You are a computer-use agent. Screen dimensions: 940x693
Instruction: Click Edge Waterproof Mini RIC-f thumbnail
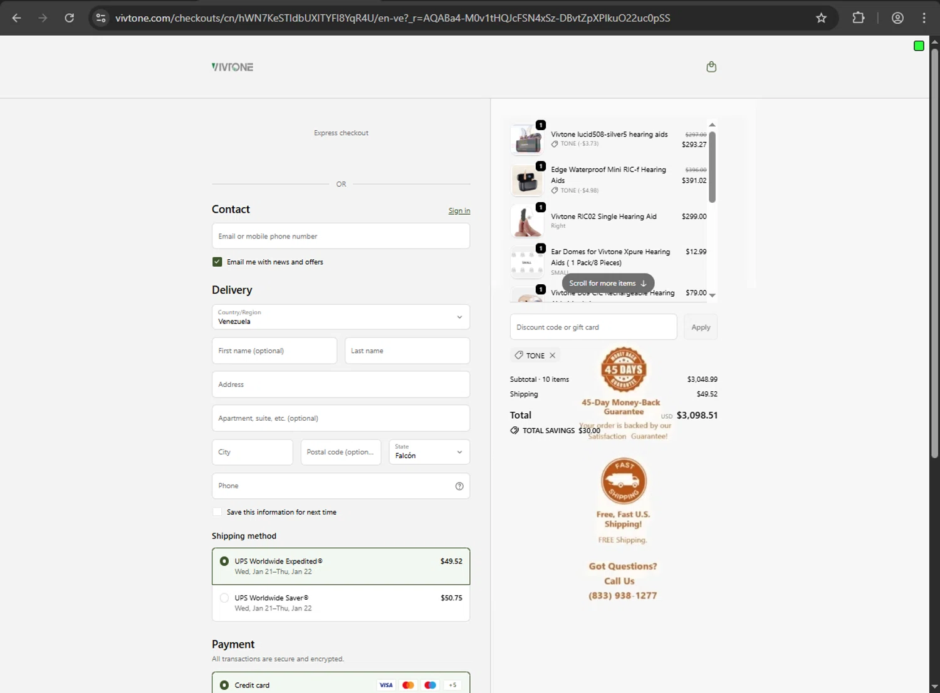527,180
